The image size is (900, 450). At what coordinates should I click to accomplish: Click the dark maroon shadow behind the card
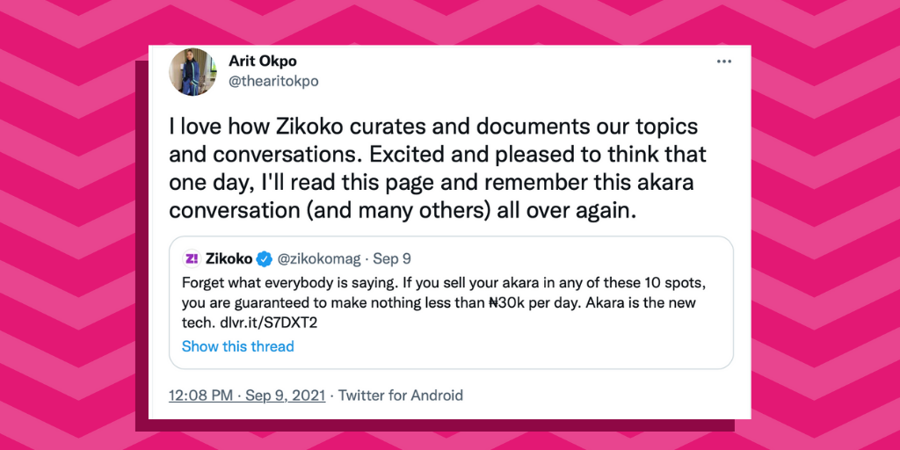141,264
